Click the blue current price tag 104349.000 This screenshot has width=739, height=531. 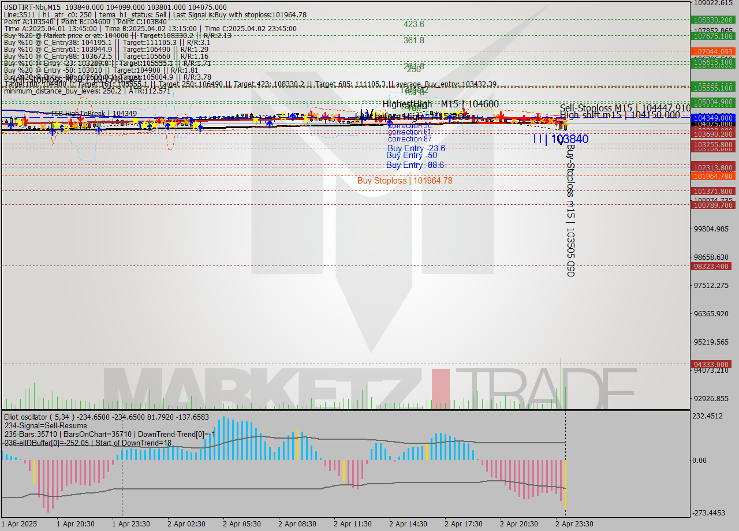click(x=714, y=118)
